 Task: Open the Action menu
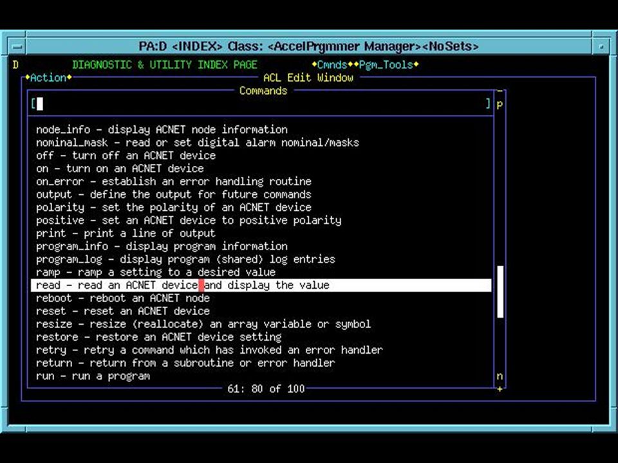[x=48, y=78]
